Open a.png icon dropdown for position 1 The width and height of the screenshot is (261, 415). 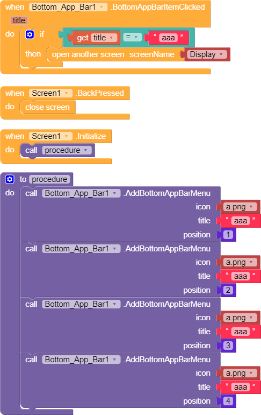click(240, 207)
